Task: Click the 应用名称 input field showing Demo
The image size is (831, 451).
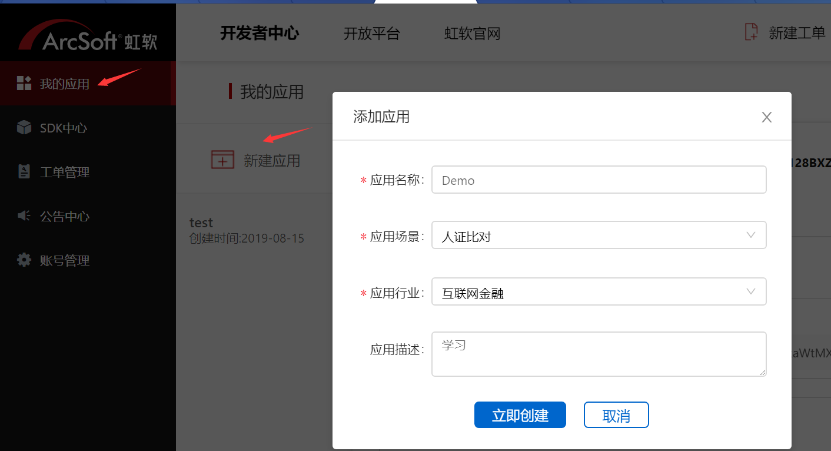Action: [599, 180]
